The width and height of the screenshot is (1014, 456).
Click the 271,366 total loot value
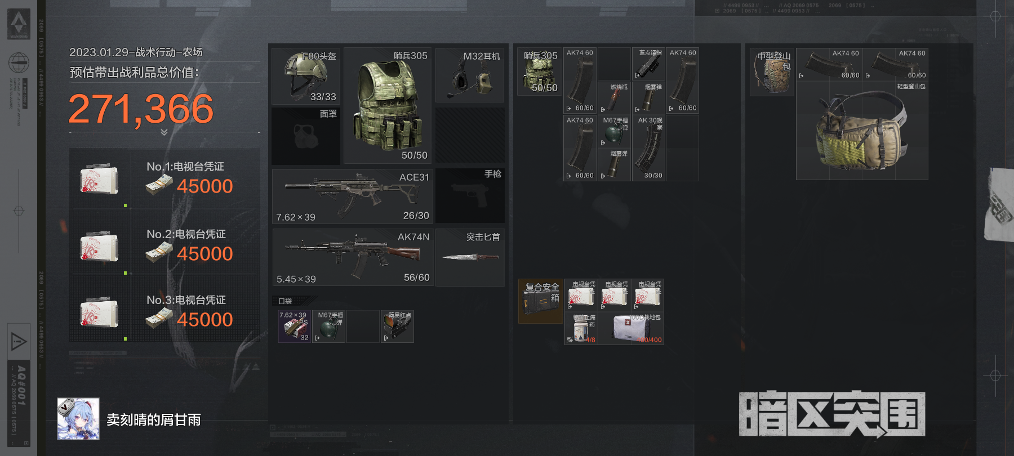coord(141,109)
